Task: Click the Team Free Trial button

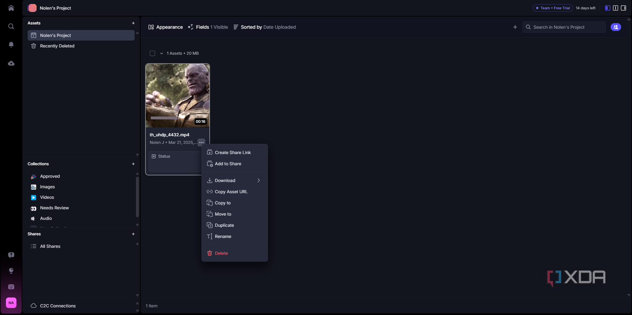Action: pos(552,8)
